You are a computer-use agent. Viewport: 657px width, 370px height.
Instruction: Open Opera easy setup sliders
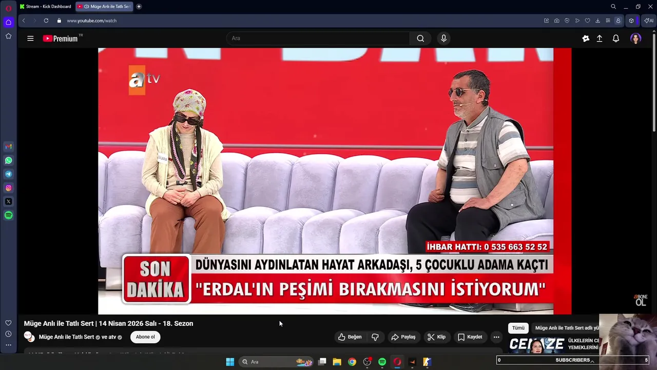(608, 21)
